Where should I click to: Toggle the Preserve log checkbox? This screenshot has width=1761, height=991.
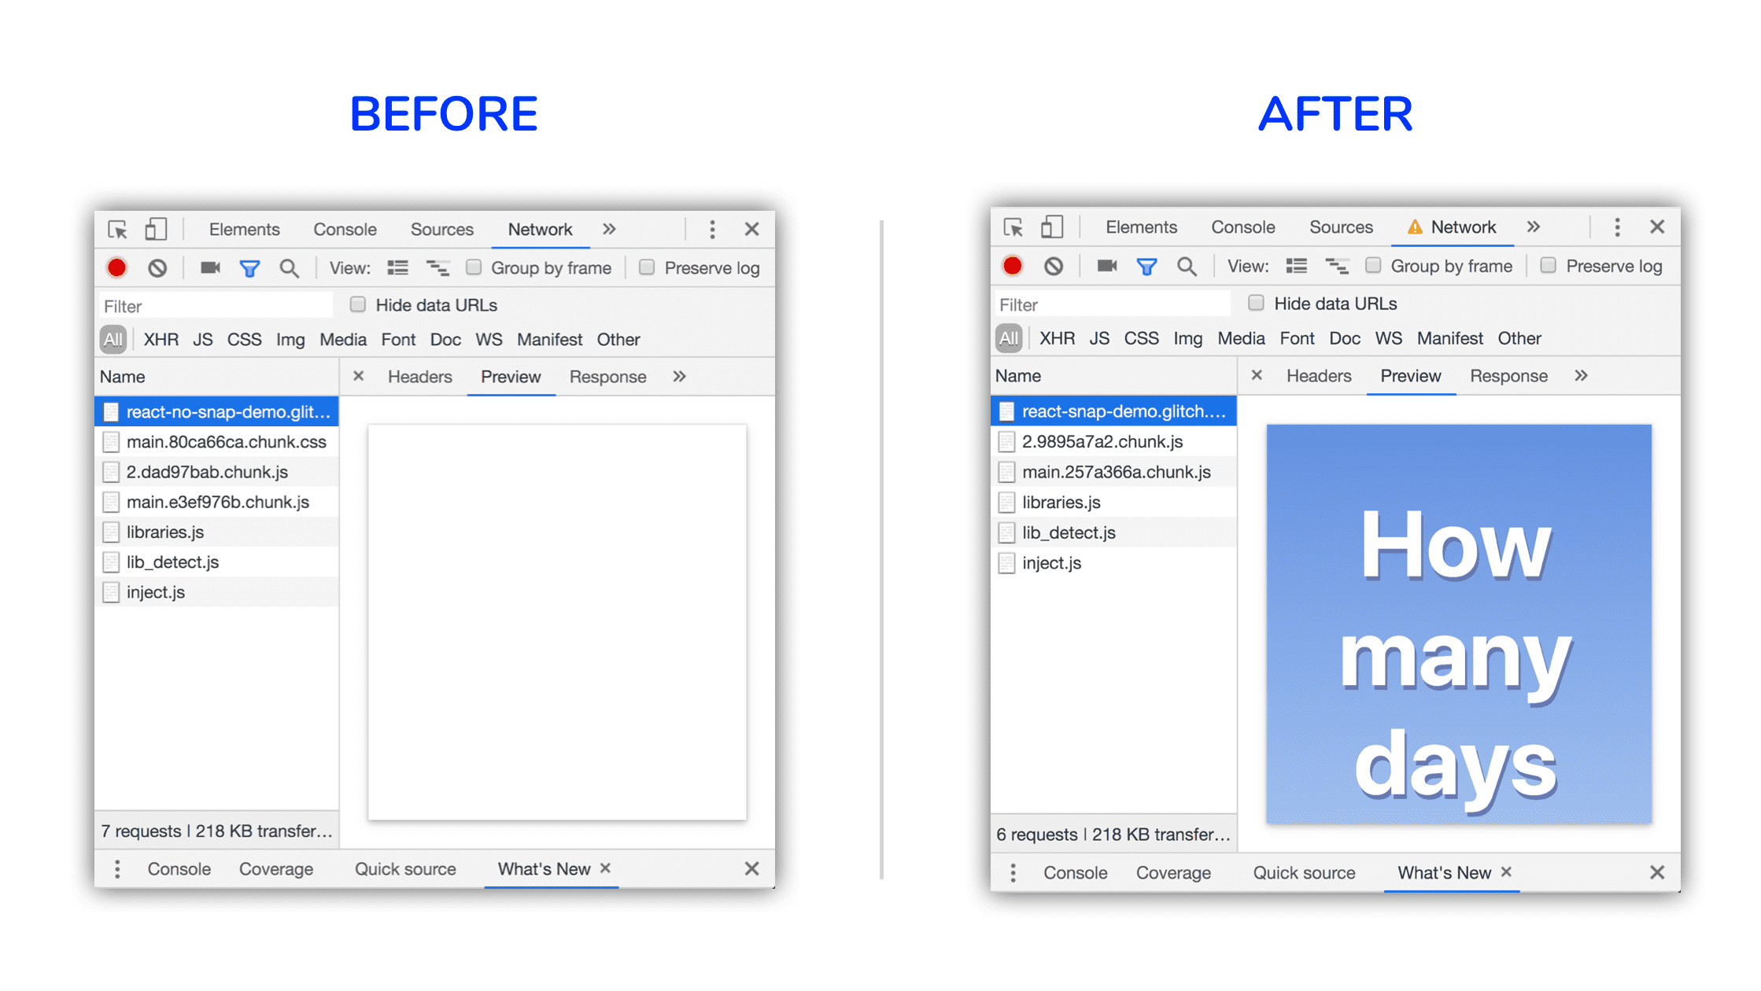coord(644,266)
